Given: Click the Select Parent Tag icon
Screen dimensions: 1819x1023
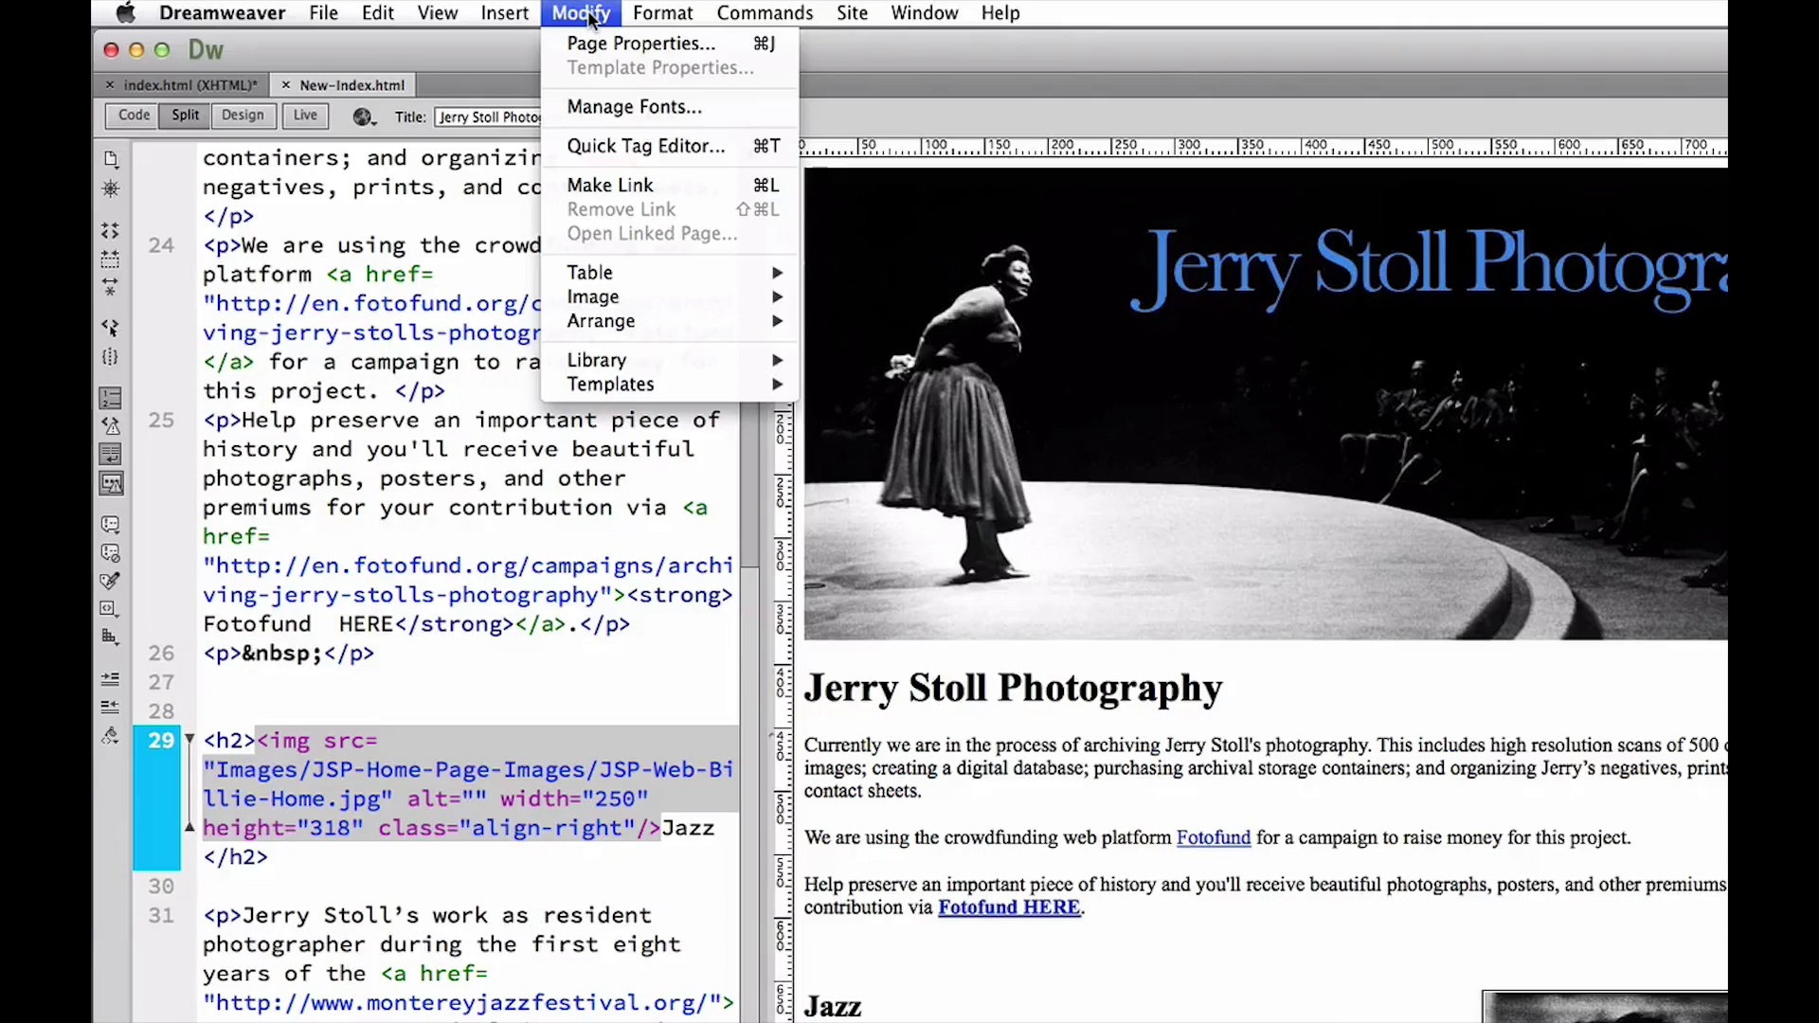Looking at the screenshot, I should tap(111, 328).
